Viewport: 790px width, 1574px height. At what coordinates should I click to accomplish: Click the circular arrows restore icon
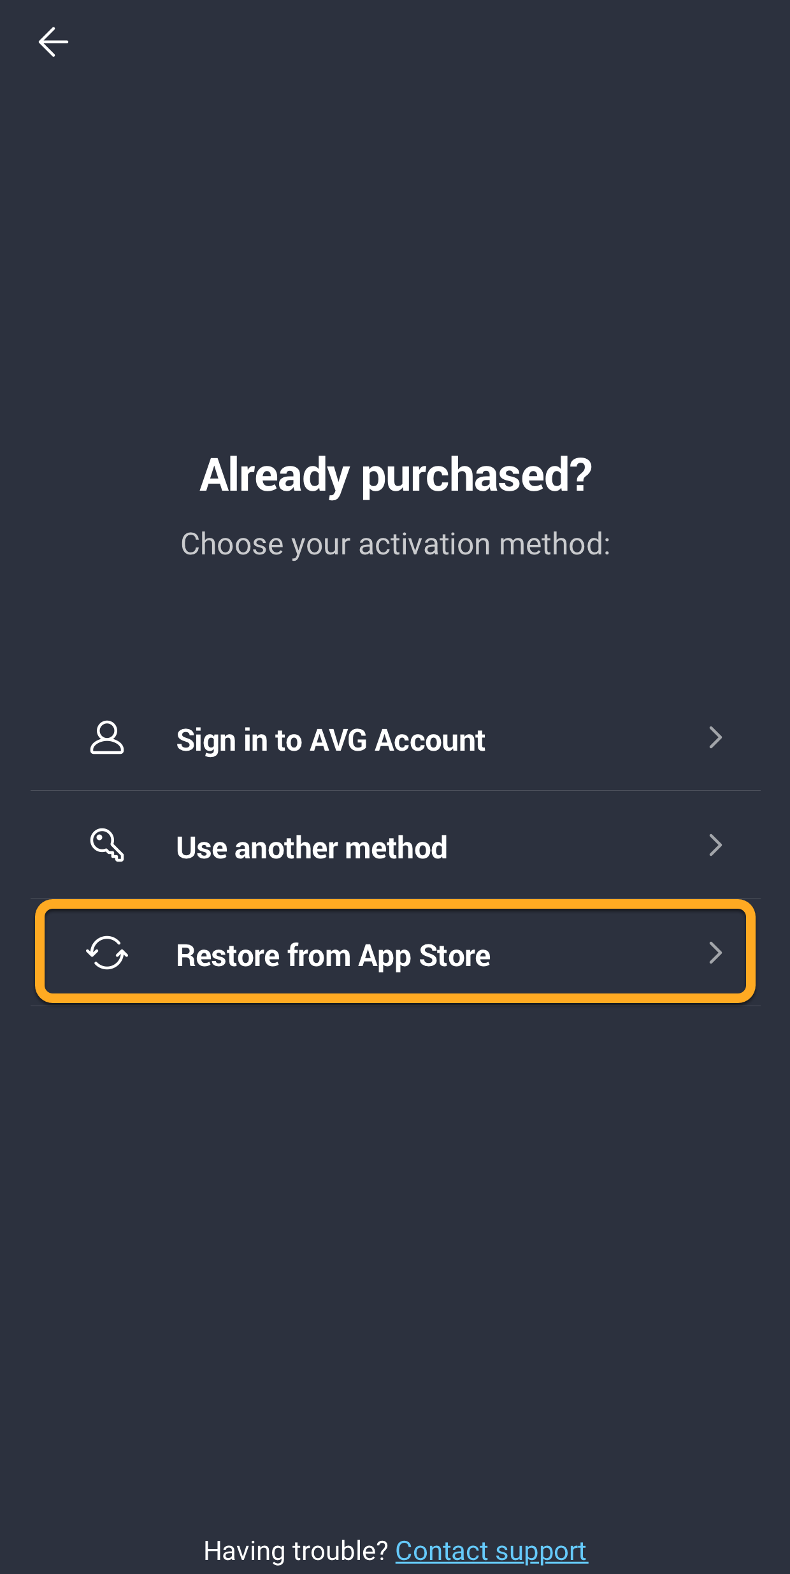coord(107,953)
